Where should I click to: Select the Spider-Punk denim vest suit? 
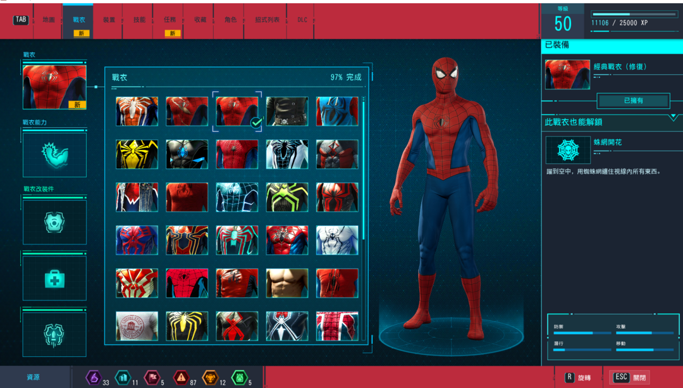point(137,197)
